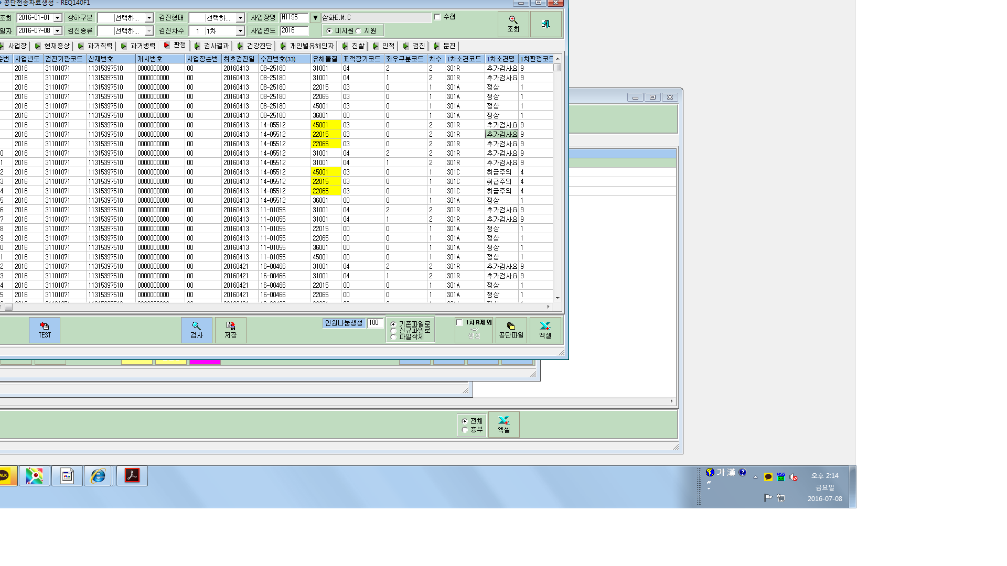This screenshot has height=566, width=1007.
Task: Launch Adobe Reader from the taskbar
Action: click(132, 476)
